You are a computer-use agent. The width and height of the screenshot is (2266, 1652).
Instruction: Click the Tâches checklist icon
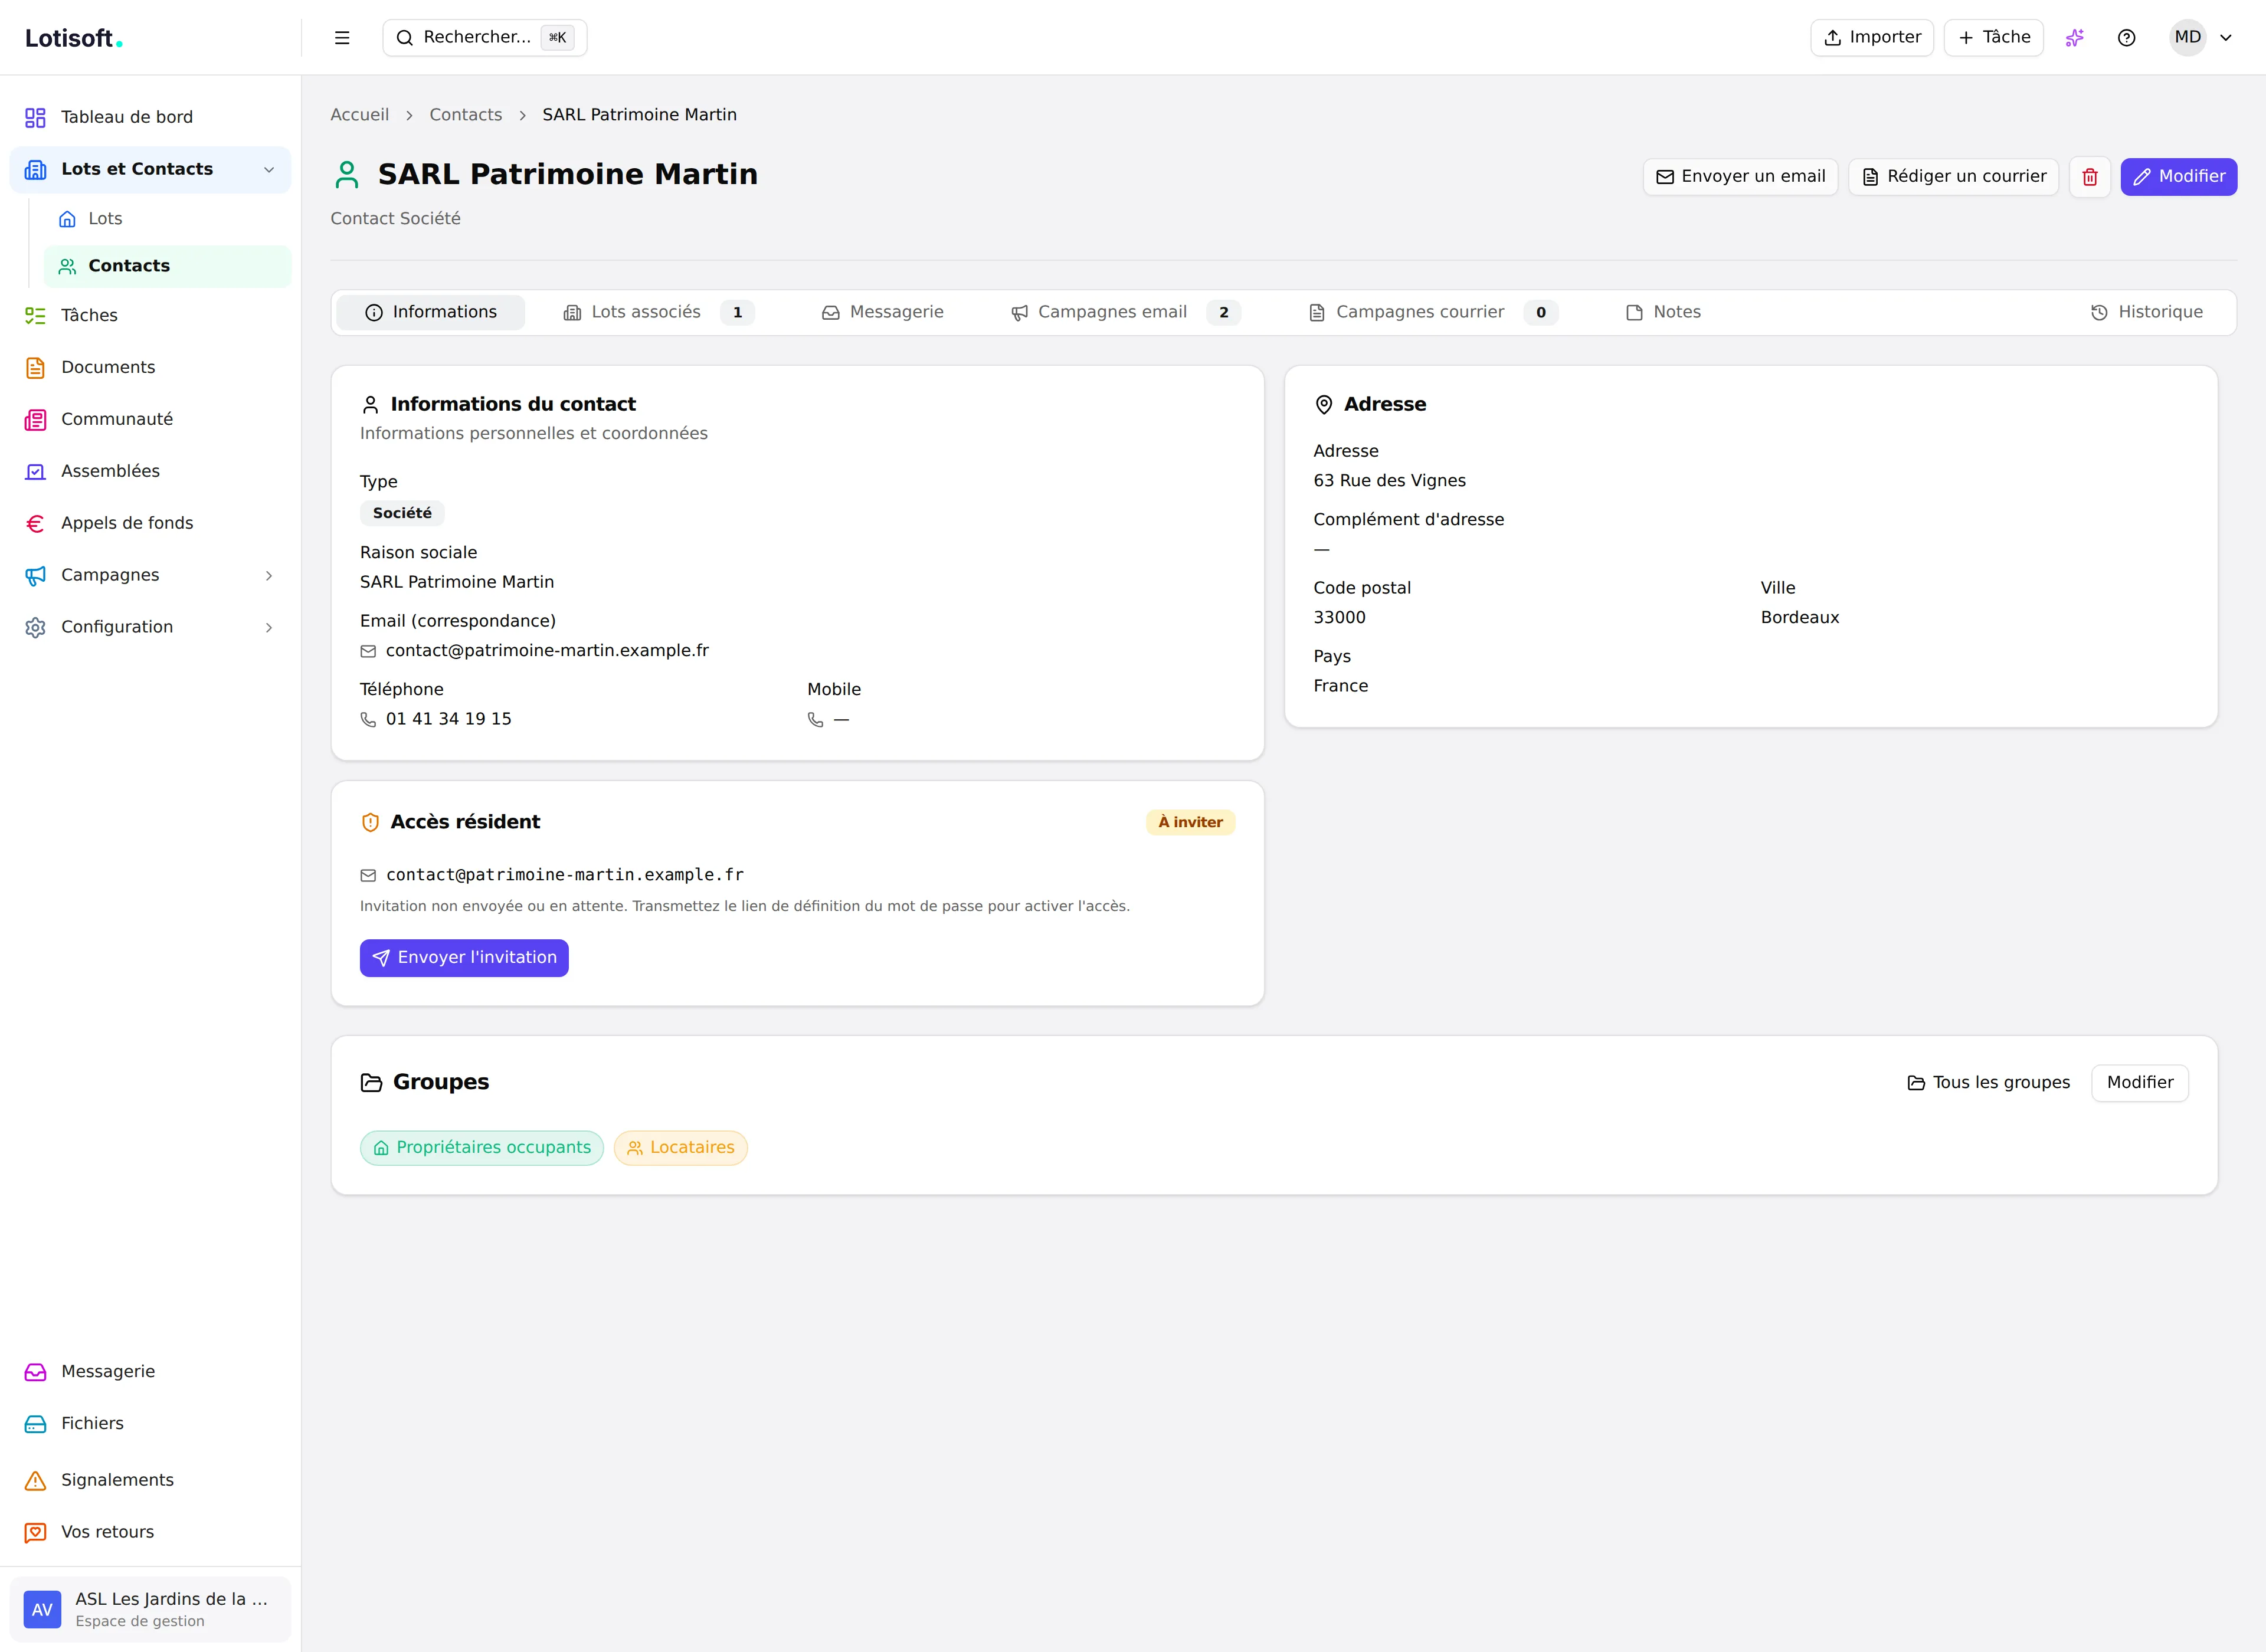[x=35, y=316]
